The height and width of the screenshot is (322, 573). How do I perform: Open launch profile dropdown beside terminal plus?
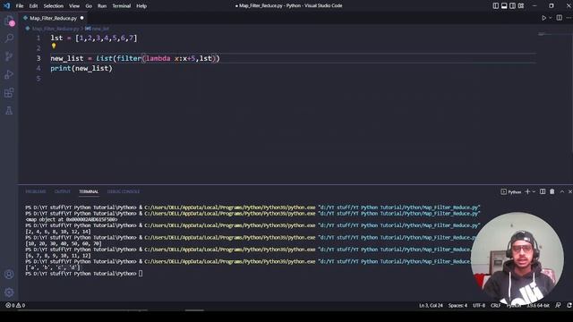tap(534, 191)
